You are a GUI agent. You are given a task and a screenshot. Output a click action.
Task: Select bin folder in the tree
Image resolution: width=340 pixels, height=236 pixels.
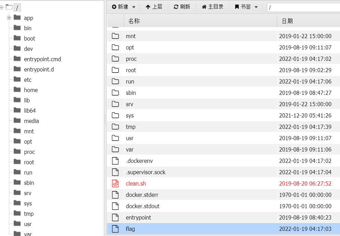[27, 28]
